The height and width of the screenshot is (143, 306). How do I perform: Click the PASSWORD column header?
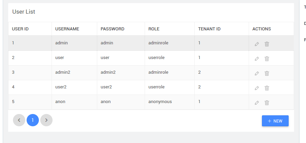click(112, 29)
